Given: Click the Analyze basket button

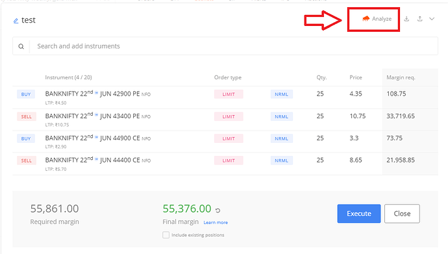Looking at the screenshot, I should point(377,19).
